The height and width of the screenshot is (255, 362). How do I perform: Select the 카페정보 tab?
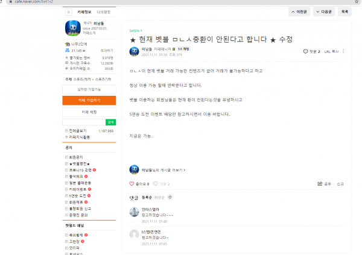[x=84, y=12]
